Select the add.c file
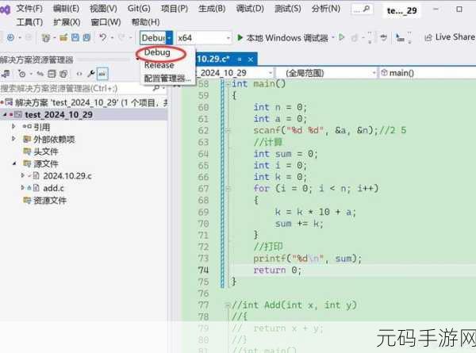Image resolution: width=476 pixels, height=353 pixels. pos(53,188)
